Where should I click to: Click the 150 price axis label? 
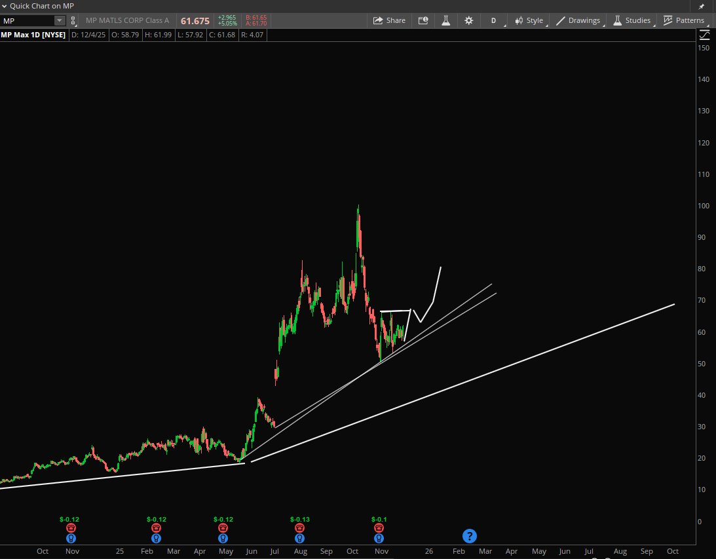[703, 48]
